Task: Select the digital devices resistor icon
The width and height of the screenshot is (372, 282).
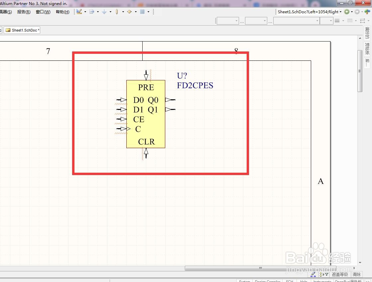Action: [x=117, y=12]
